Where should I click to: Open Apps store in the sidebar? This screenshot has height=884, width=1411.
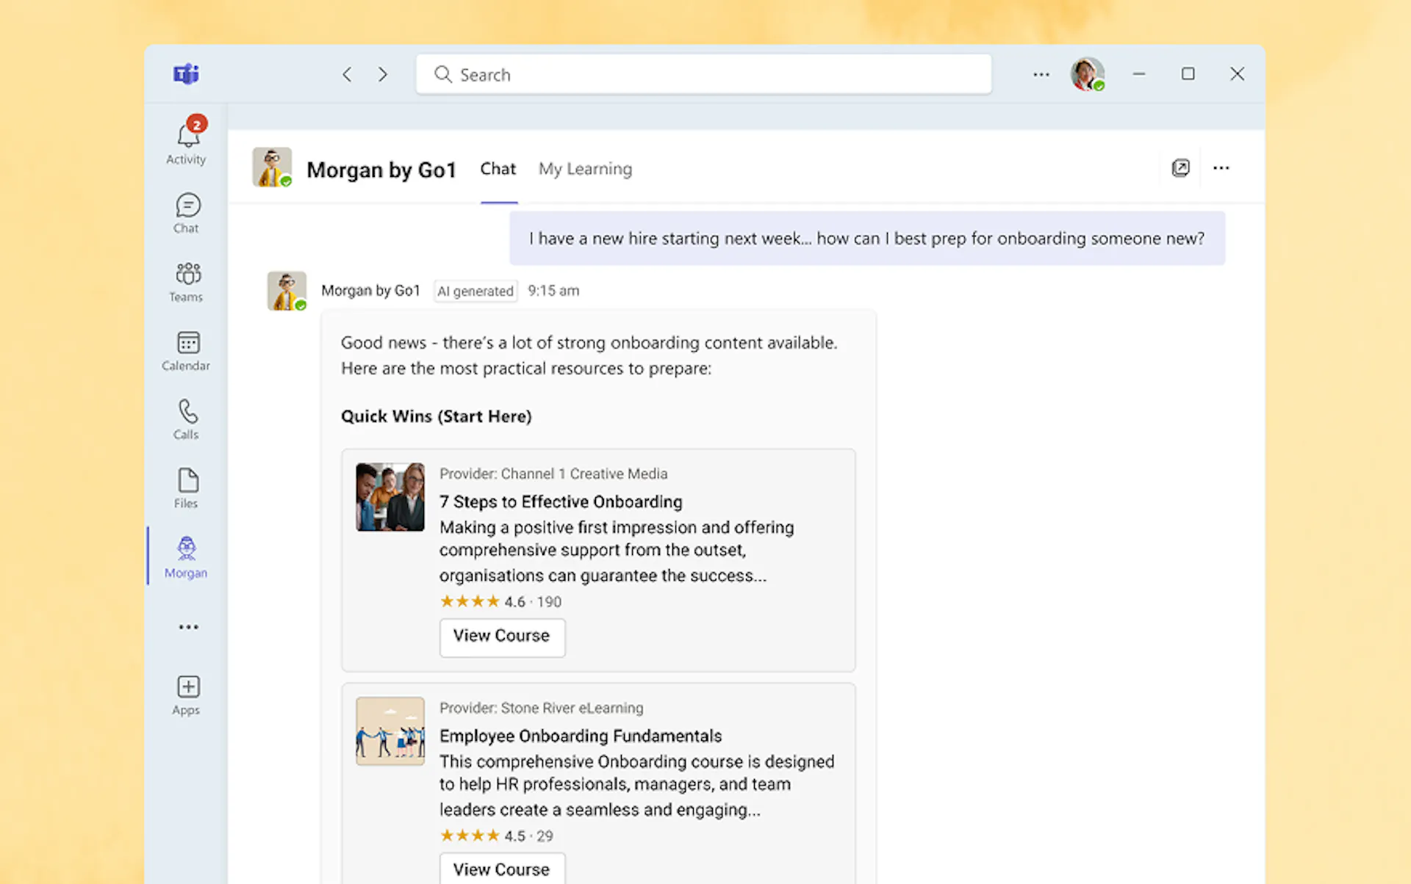(187, 695)
